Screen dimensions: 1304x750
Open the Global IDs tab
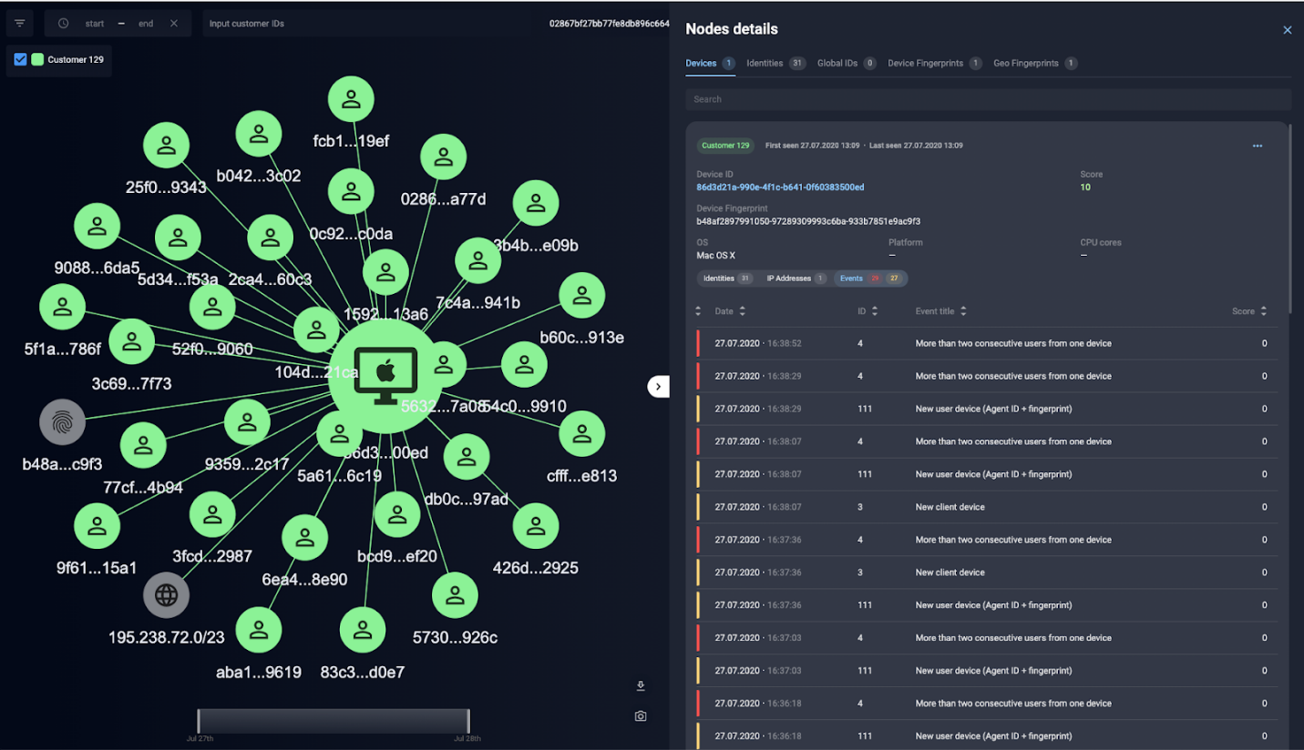(x=847, y=64)
